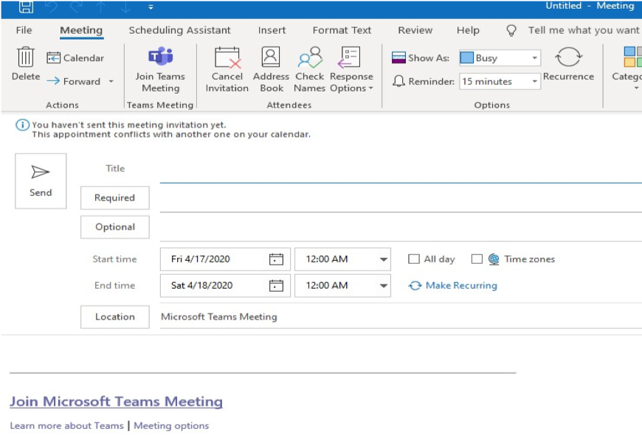The image size is (642, 437).
Task: Open Learn more about Teams link
Action: pos(66,425)
